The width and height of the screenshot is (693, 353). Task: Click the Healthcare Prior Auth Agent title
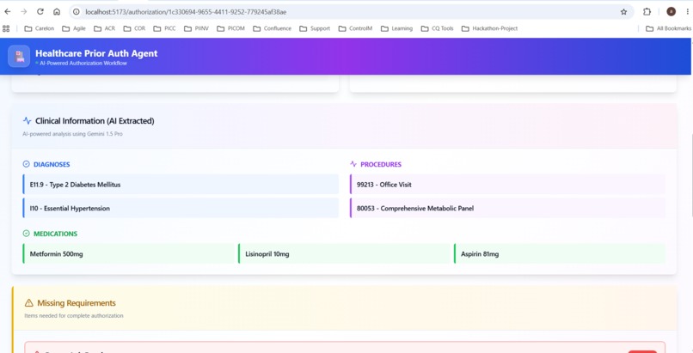point(96,53)
